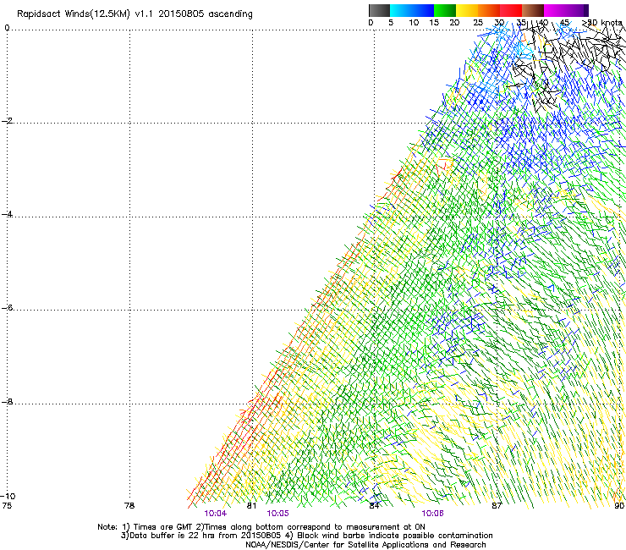Click the purple 10:05 time label
The width and height of the screenshot is (626, 550).
point(277,514)
